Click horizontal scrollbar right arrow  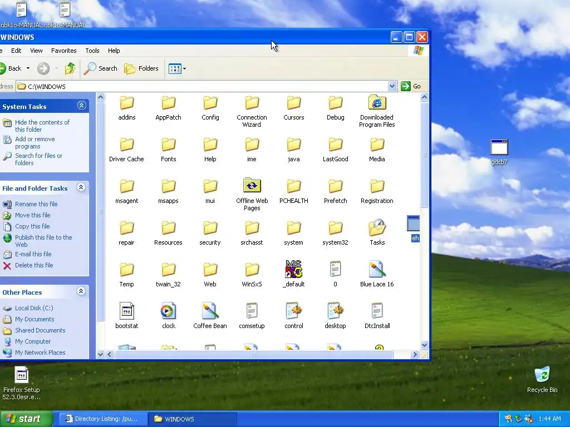point(415,354)
